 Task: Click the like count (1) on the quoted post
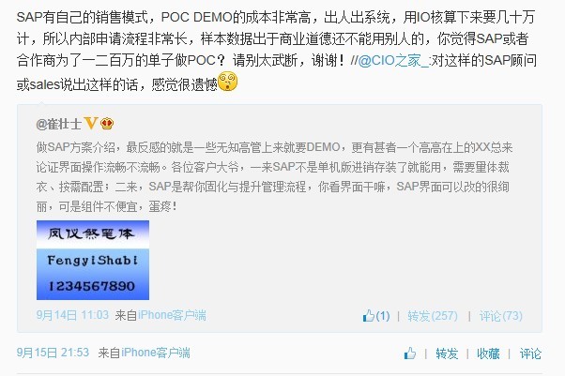click(x=383, y=316)
